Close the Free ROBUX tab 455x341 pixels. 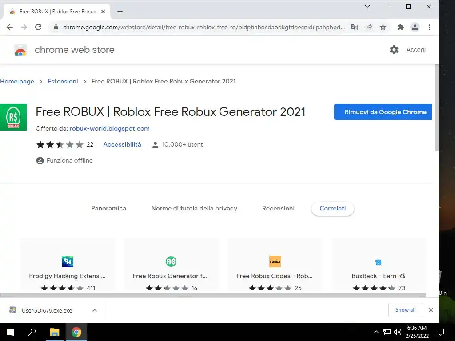coord(103,12)
